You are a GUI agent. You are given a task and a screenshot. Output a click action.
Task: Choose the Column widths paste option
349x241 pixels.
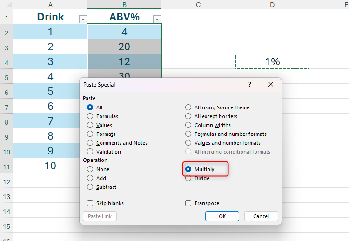pos(188,125)
